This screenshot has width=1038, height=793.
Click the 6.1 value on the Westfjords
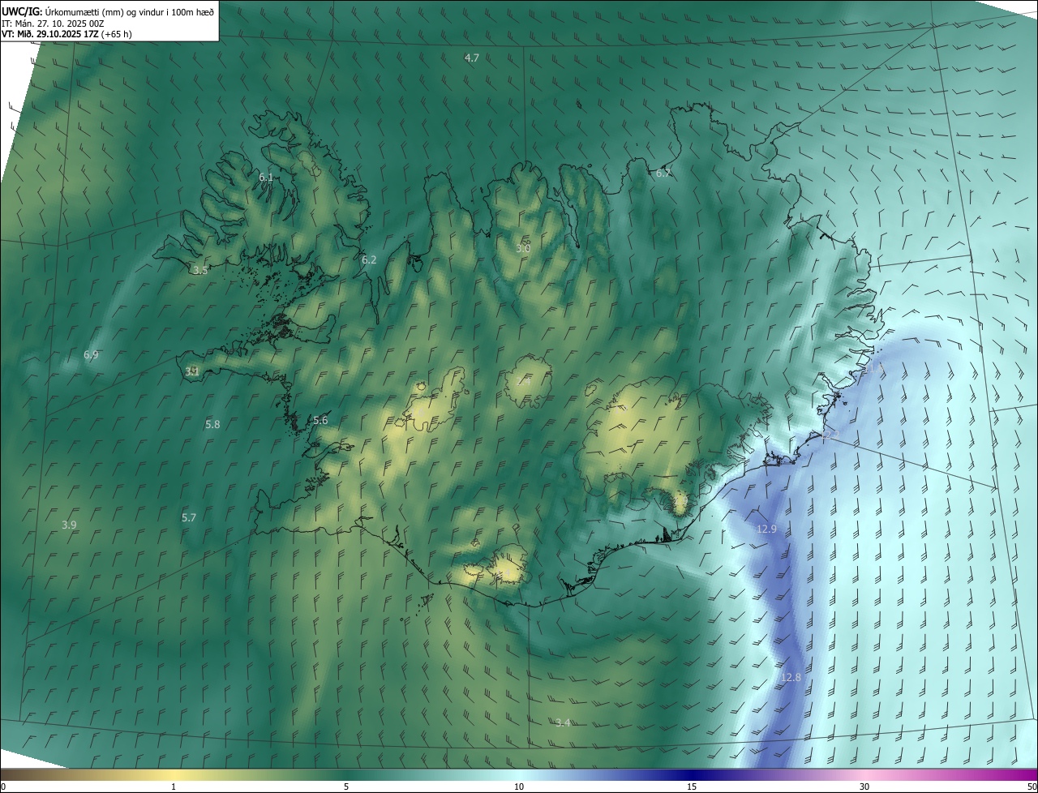266,177
